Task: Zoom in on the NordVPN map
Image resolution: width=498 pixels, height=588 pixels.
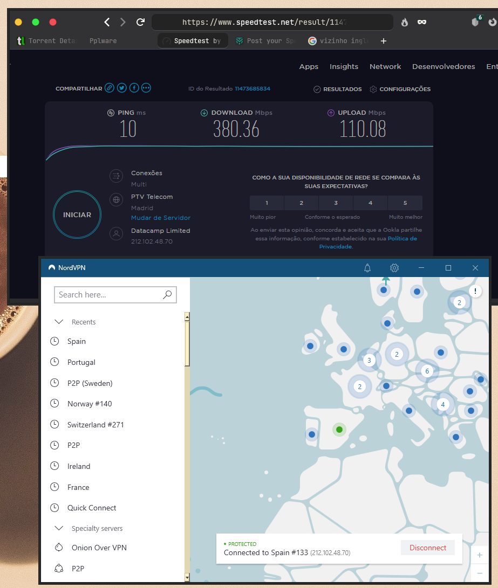Action: click(x=480, y=555)
